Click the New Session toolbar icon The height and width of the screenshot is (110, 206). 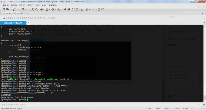[4, 9]
